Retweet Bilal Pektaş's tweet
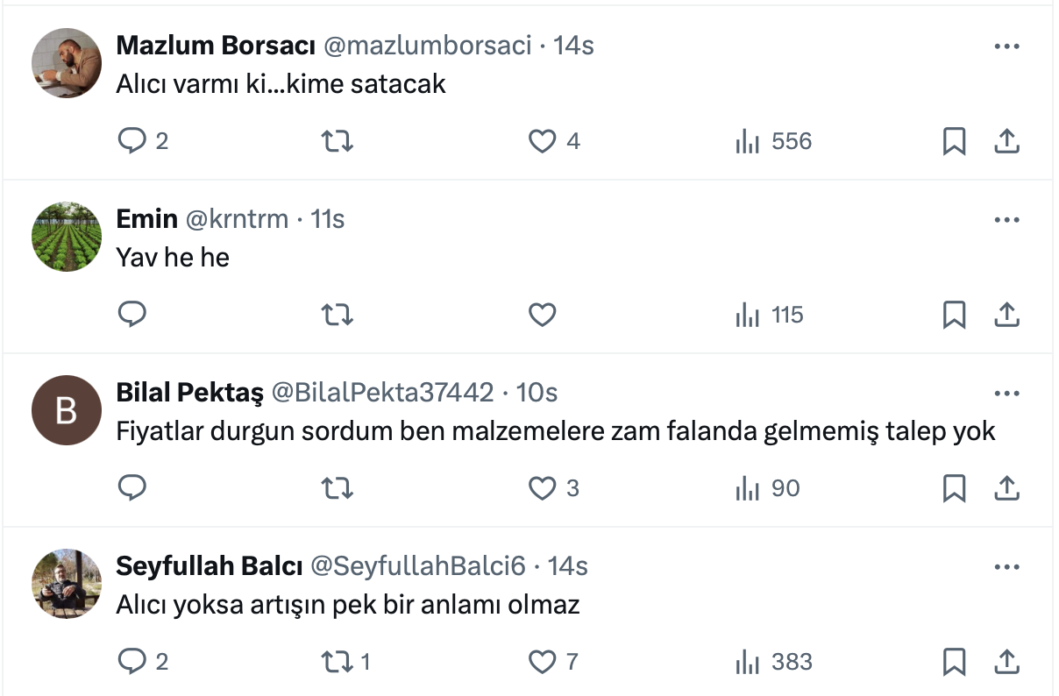The image size is (1059, 696). (x=338, y=488)
